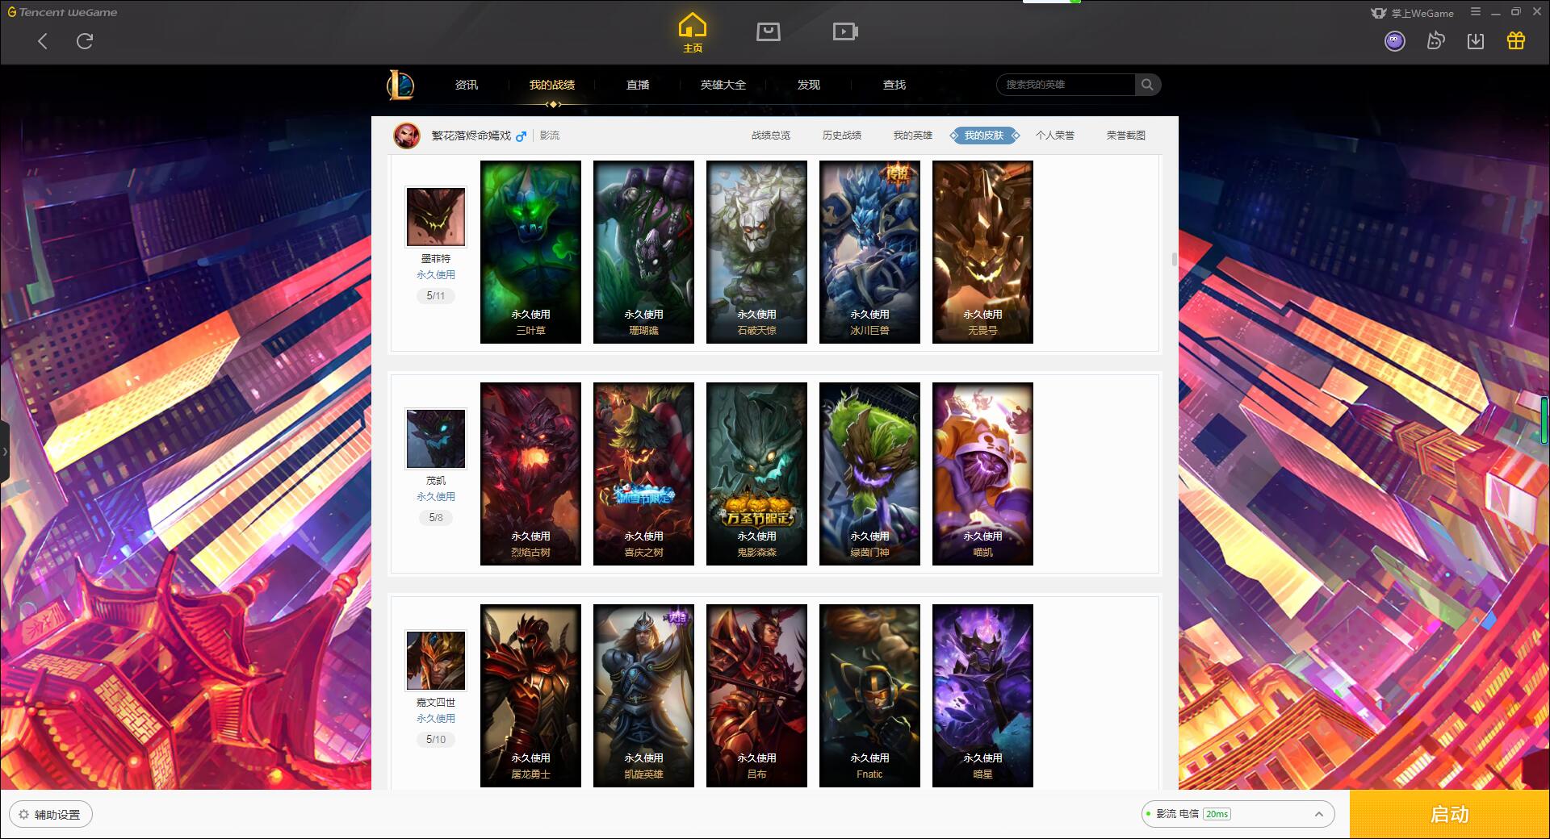Click the League of Legends logo
This screenshot has height=839, width=1550.
tap(400, 85)
